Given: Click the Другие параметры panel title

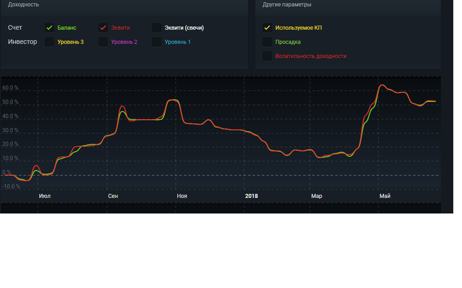Looking at the screenshot, I should click(287, 5).
